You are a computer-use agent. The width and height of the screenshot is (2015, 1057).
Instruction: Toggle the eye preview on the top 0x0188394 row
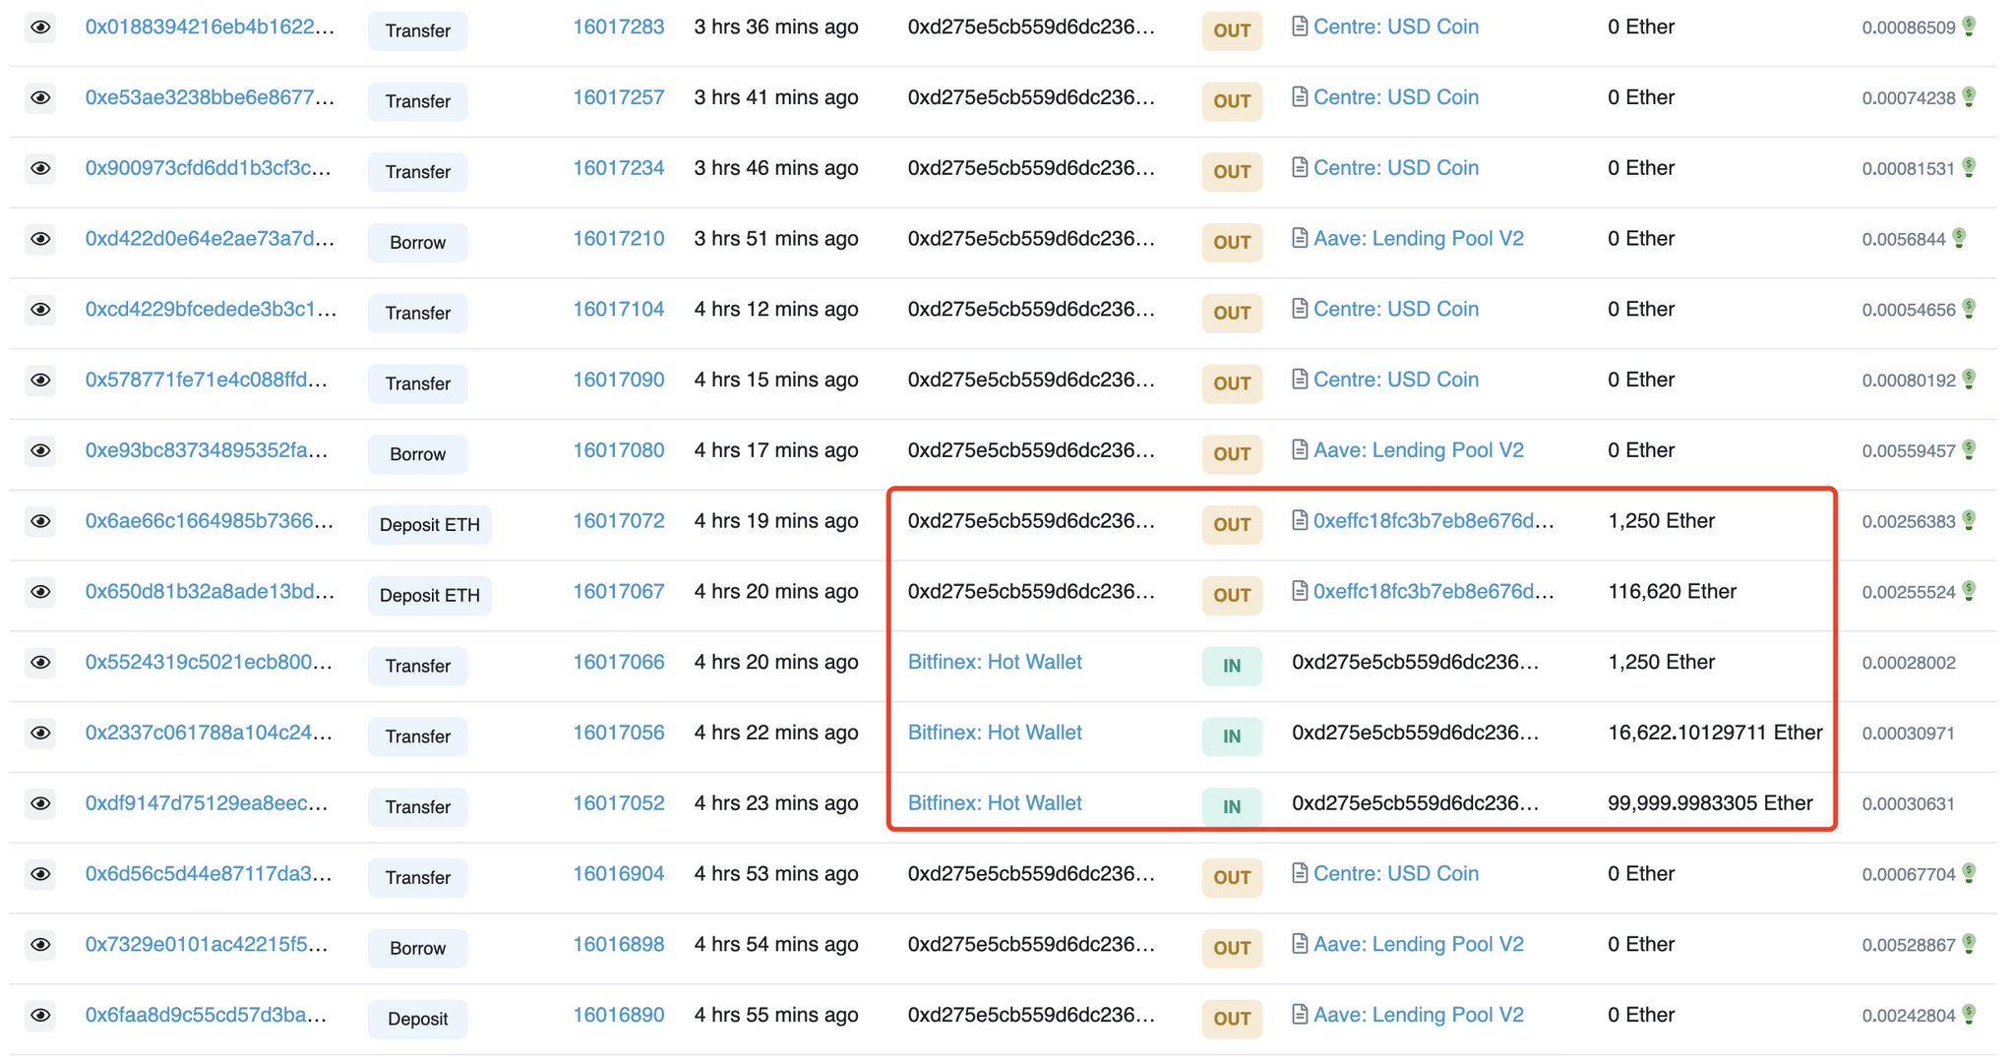click(40, 27)
